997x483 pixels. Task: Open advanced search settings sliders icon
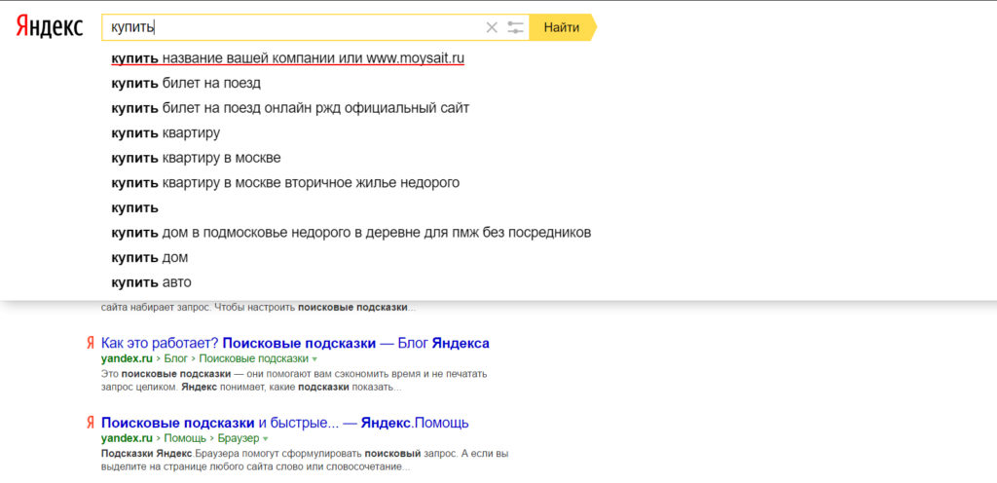coord(515,27)
